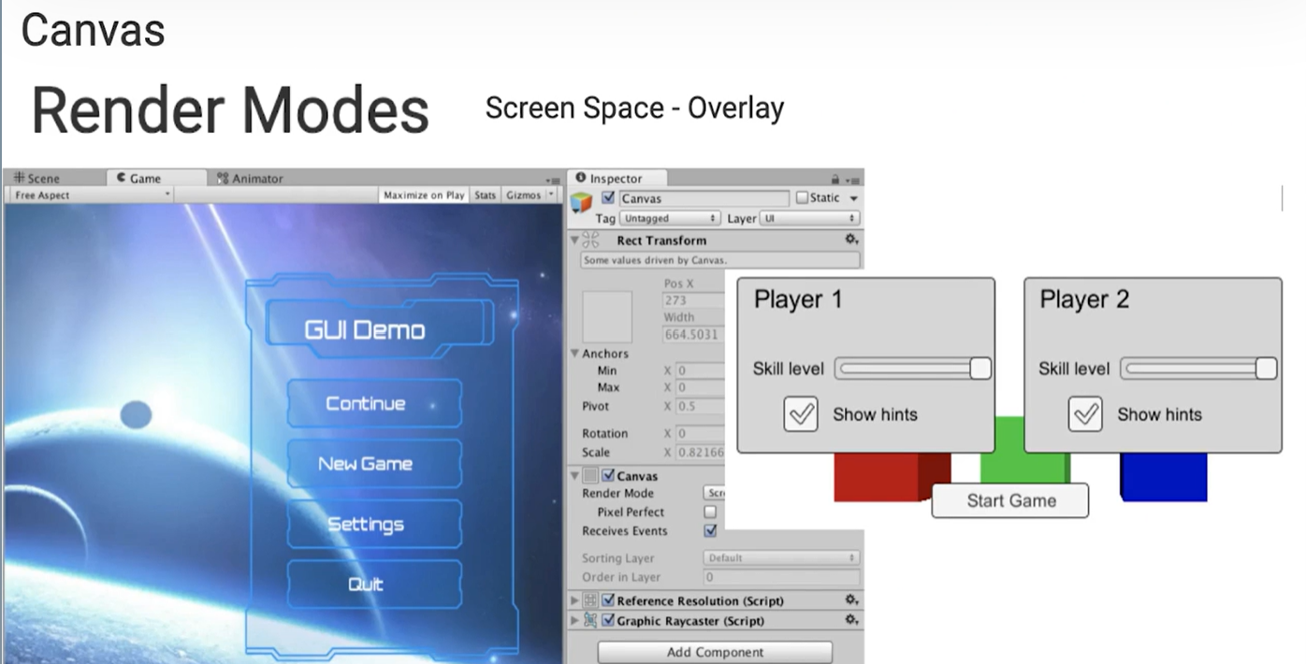
Task: Open the Free Aspect dropdown
Action: click(x=91, y=195)
